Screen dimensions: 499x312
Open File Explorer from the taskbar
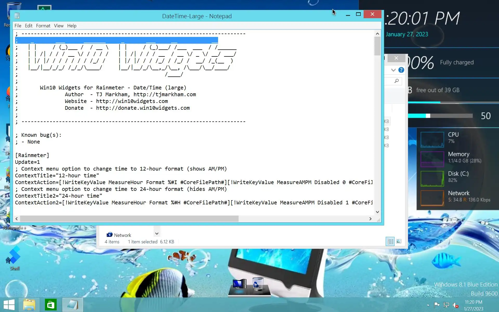tap(29, 305)
